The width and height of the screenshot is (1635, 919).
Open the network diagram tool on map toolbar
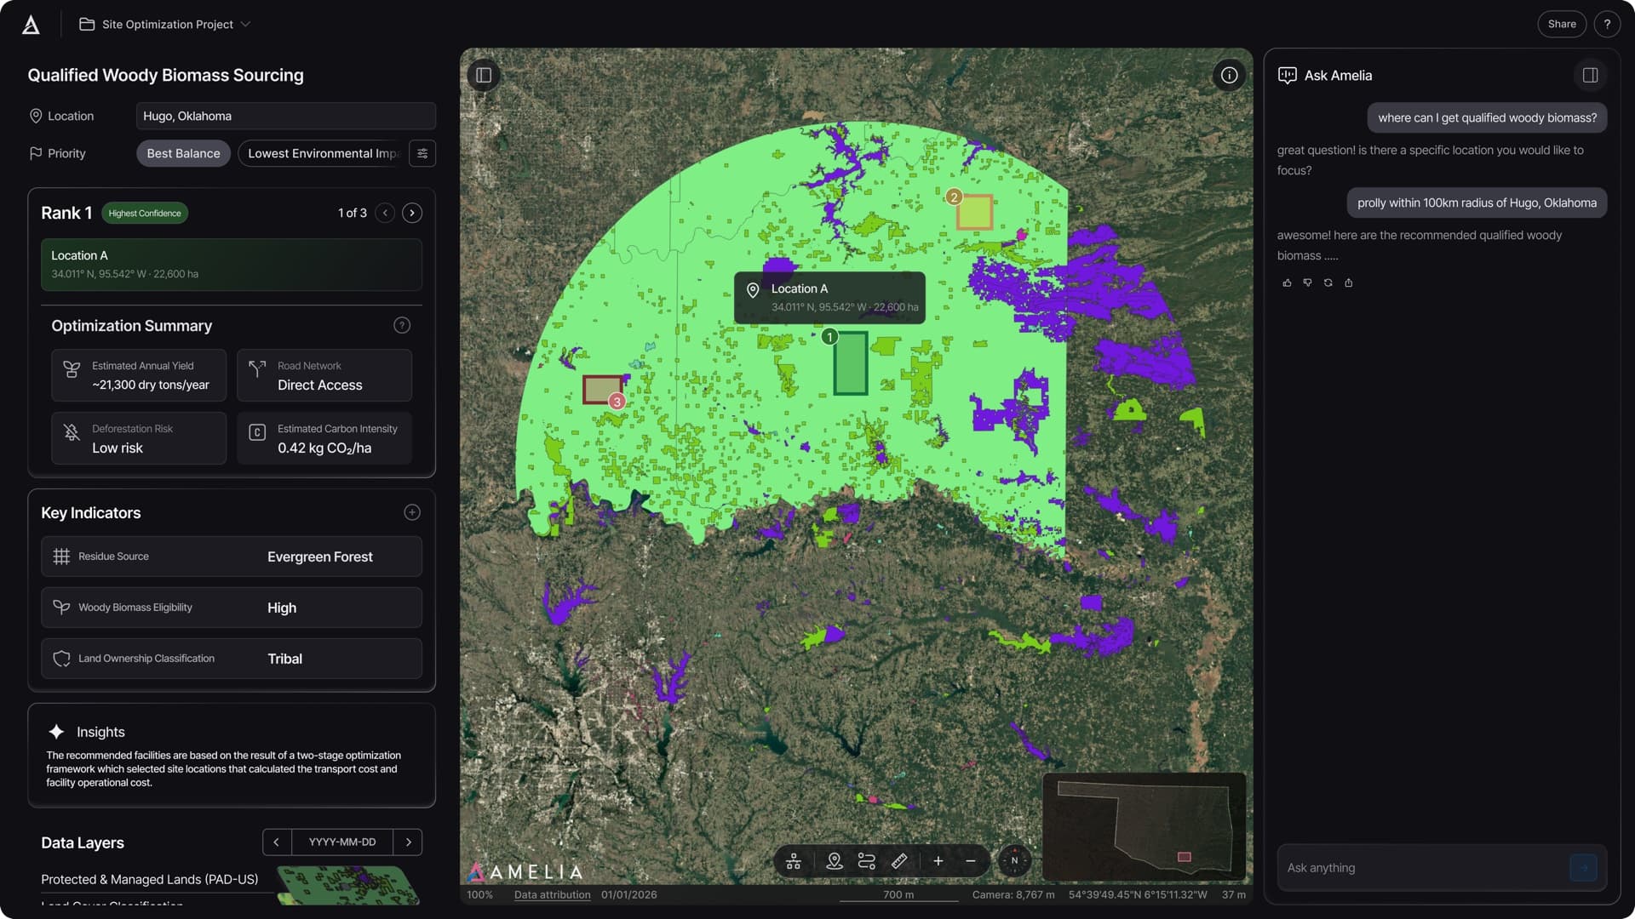pyautogui.click(x=794, y=860)
